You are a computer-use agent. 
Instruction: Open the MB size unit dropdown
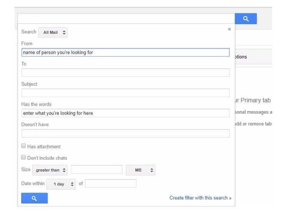click(140, 170)
